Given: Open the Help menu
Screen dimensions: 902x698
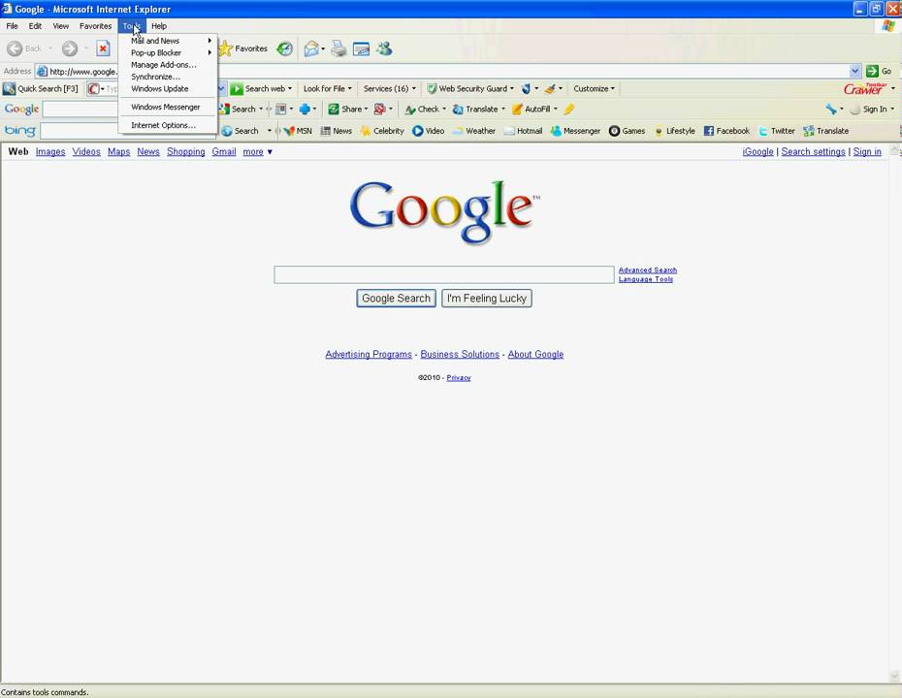Looking at the screenshot, I should pyautogui.click(x=159, y=26).
